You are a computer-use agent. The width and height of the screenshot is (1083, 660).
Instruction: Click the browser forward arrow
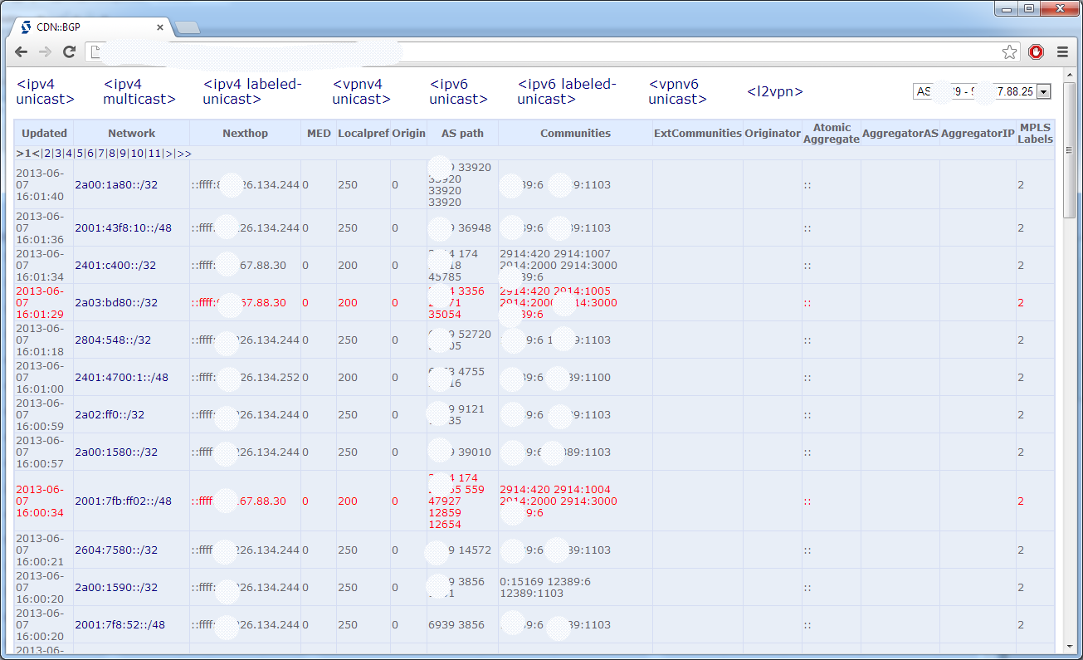44,51
